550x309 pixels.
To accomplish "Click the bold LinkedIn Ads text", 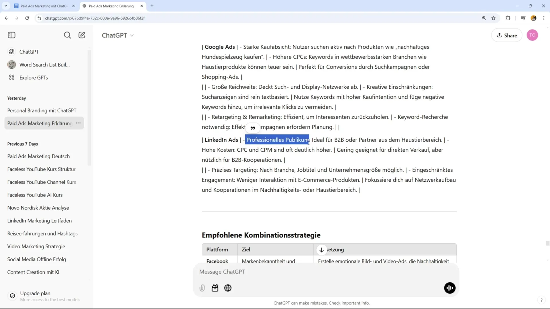I will point(221,140).
